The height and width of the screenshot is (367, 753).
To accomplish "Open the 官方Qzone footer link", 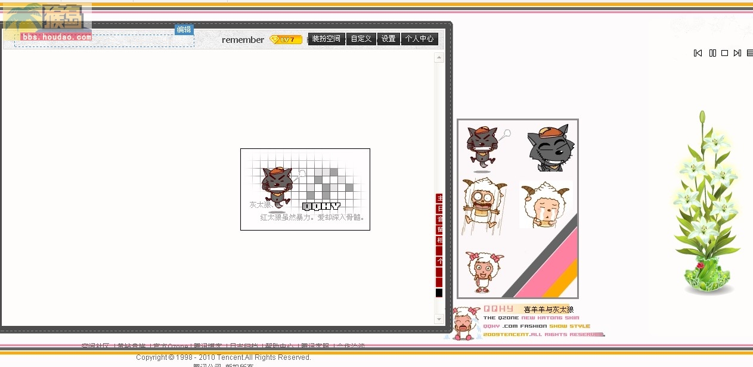I will pos(171,346).
